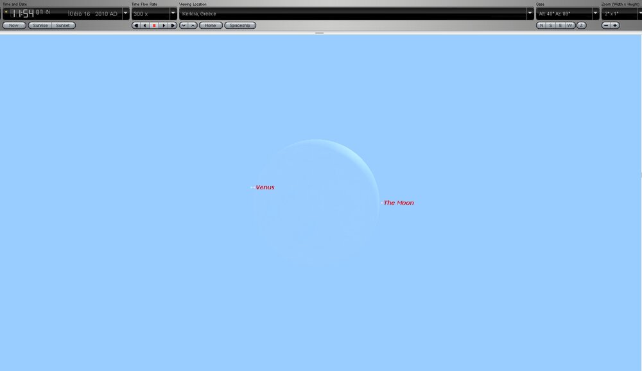The width and height of the screenshot is (642, 371).
Task: Click the raise elevation up-arrow button
Action: point(193,26)
